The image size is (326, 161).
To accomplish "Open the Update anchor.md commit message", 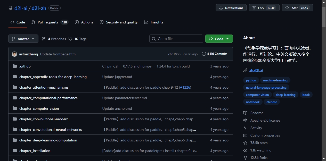I will pyautogui.click(x=117, y=108).
